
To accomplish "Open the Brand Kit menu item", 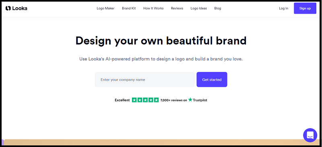I will point(129,8).
